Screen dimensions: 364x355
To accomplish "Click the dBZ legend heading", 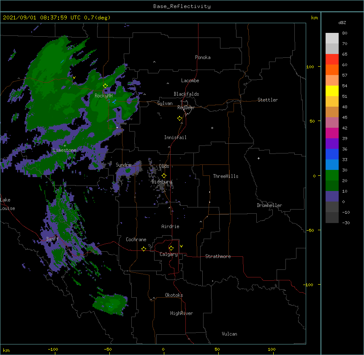I will coord(342,23).
